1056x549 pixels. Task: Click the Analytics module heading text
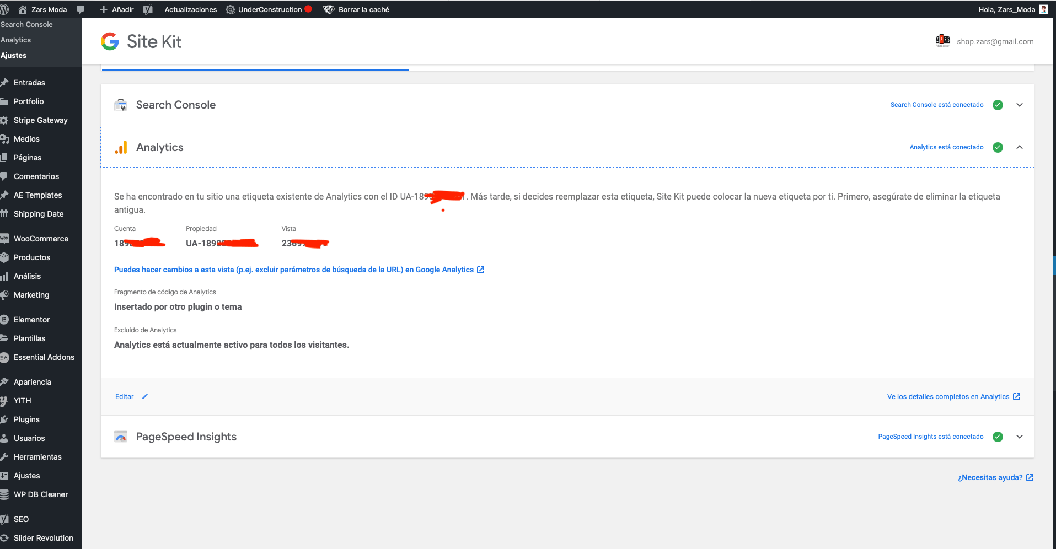[160, 147]
